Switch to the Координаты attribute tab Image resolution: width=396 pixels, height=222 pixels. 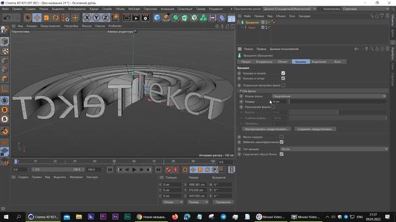tap(264, 62)
